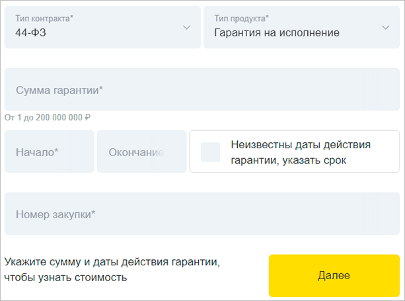Click the "Тип контракта*" field label
This screenshot has width=405, height=301.
pos(44,19)
